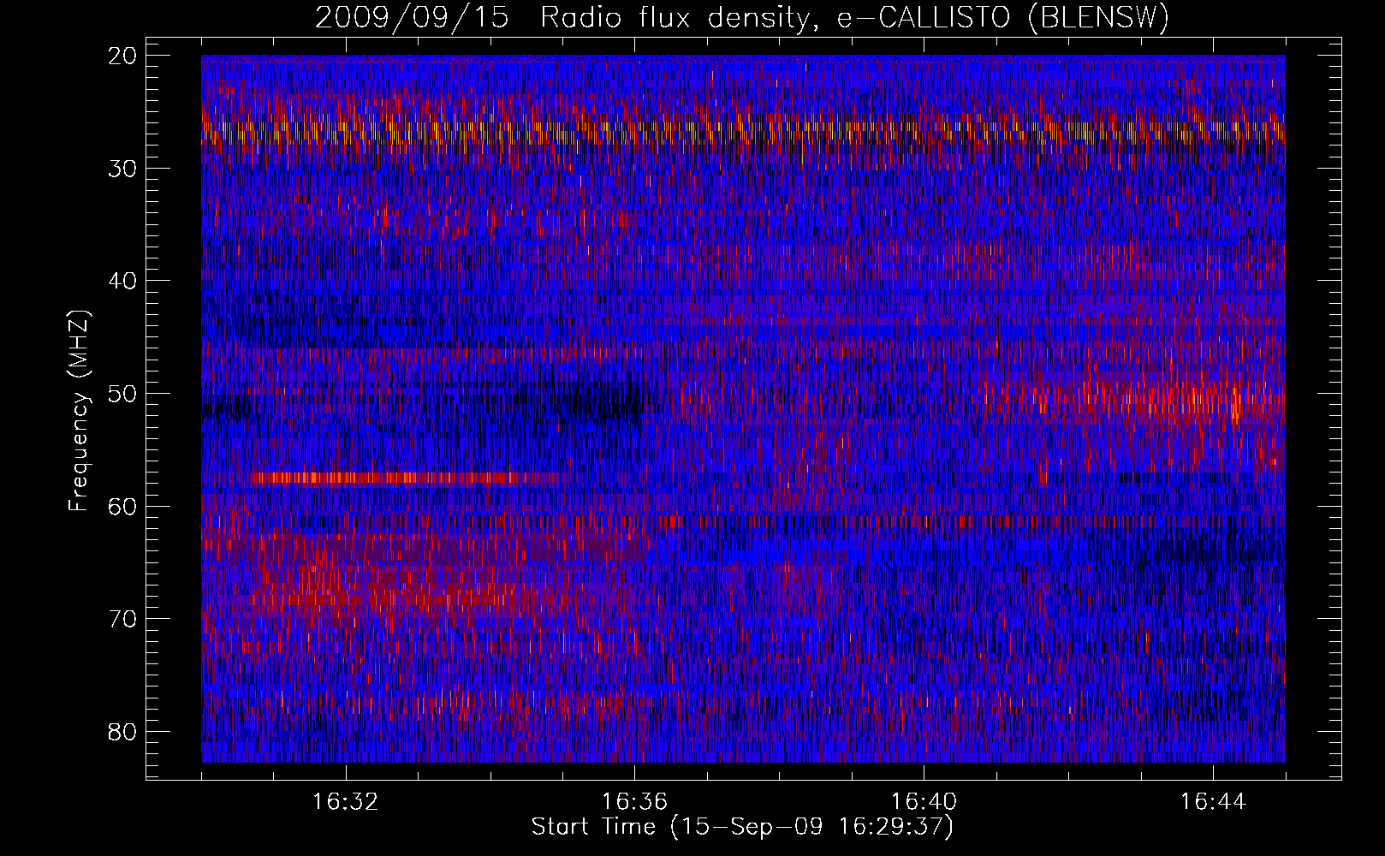Click the frequency tick label '30'
This screenshot has width=1385, height=856.
[x=124, y=168]
